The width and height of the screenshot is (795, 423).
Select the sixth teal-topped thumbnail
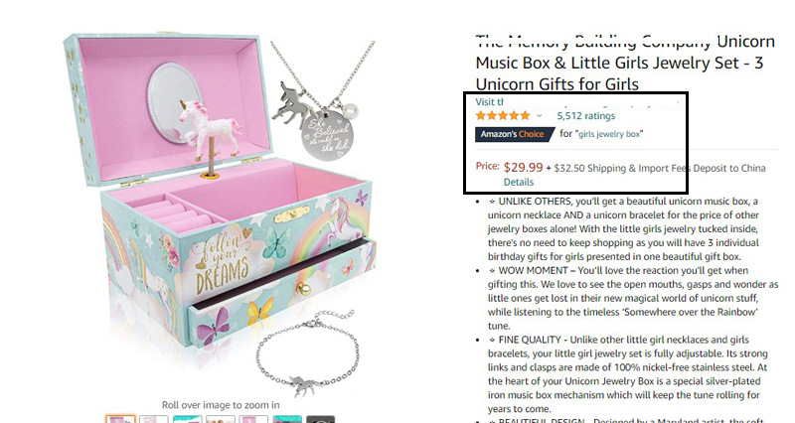(287, 419)
